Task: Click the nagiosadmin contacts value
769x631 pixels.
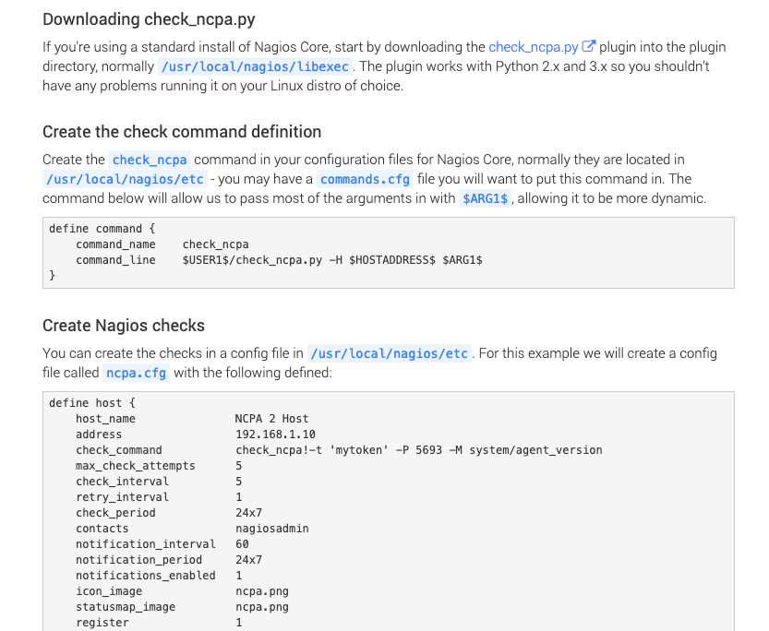Action: pyautogui.click(x=271, y=529)
